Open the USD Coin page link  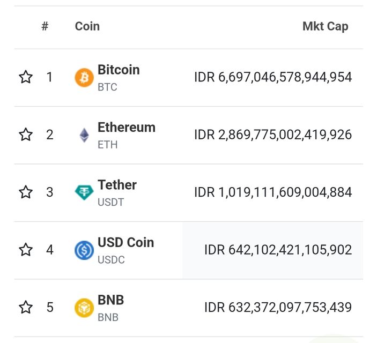click(x=125, y=243)
